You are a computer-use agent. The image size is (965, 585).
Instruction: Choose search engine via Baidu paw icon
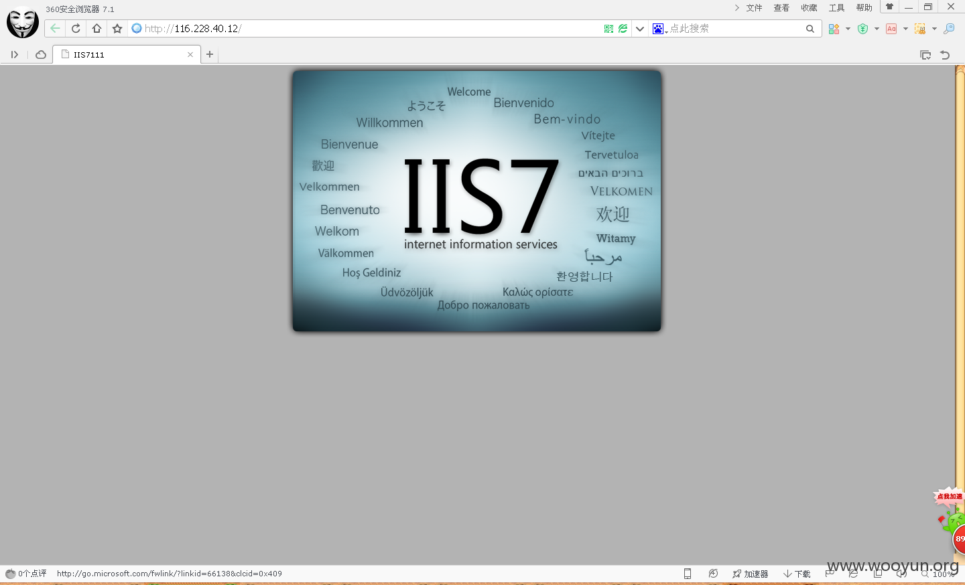[659, 29]
